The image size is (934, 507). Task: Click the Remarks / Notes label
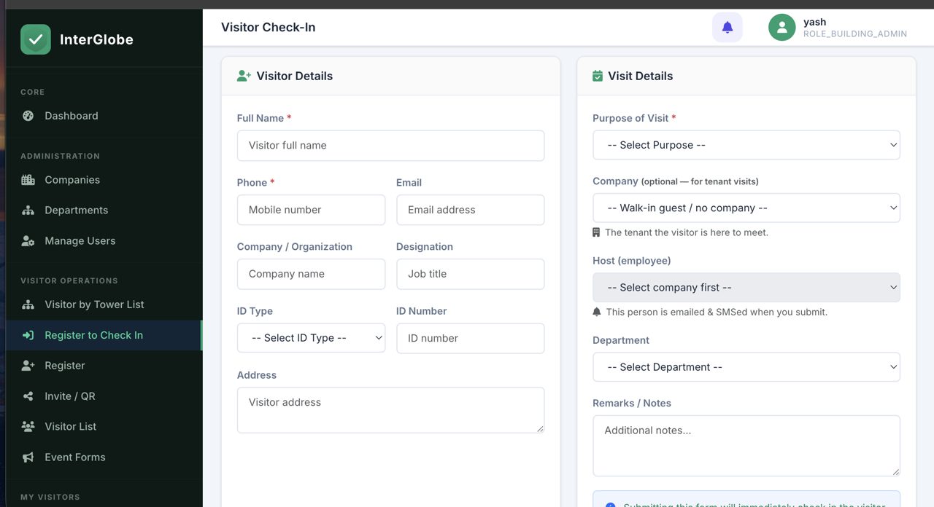tap(632, 403)
